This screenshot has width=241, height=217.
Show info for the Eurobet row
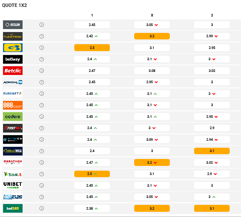click(42, 94)
